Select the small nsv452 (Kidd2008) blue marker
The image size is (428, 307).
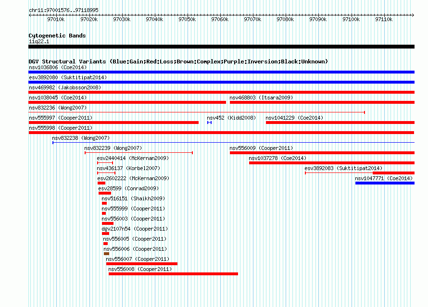click(209, 123)
